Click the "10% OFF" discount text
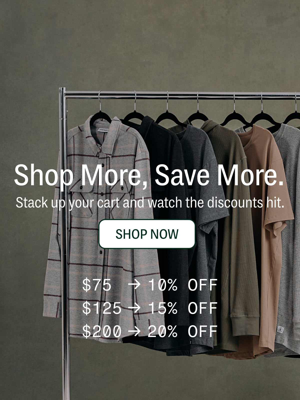Viewport: 300px width, 400px height. (182, 285)
